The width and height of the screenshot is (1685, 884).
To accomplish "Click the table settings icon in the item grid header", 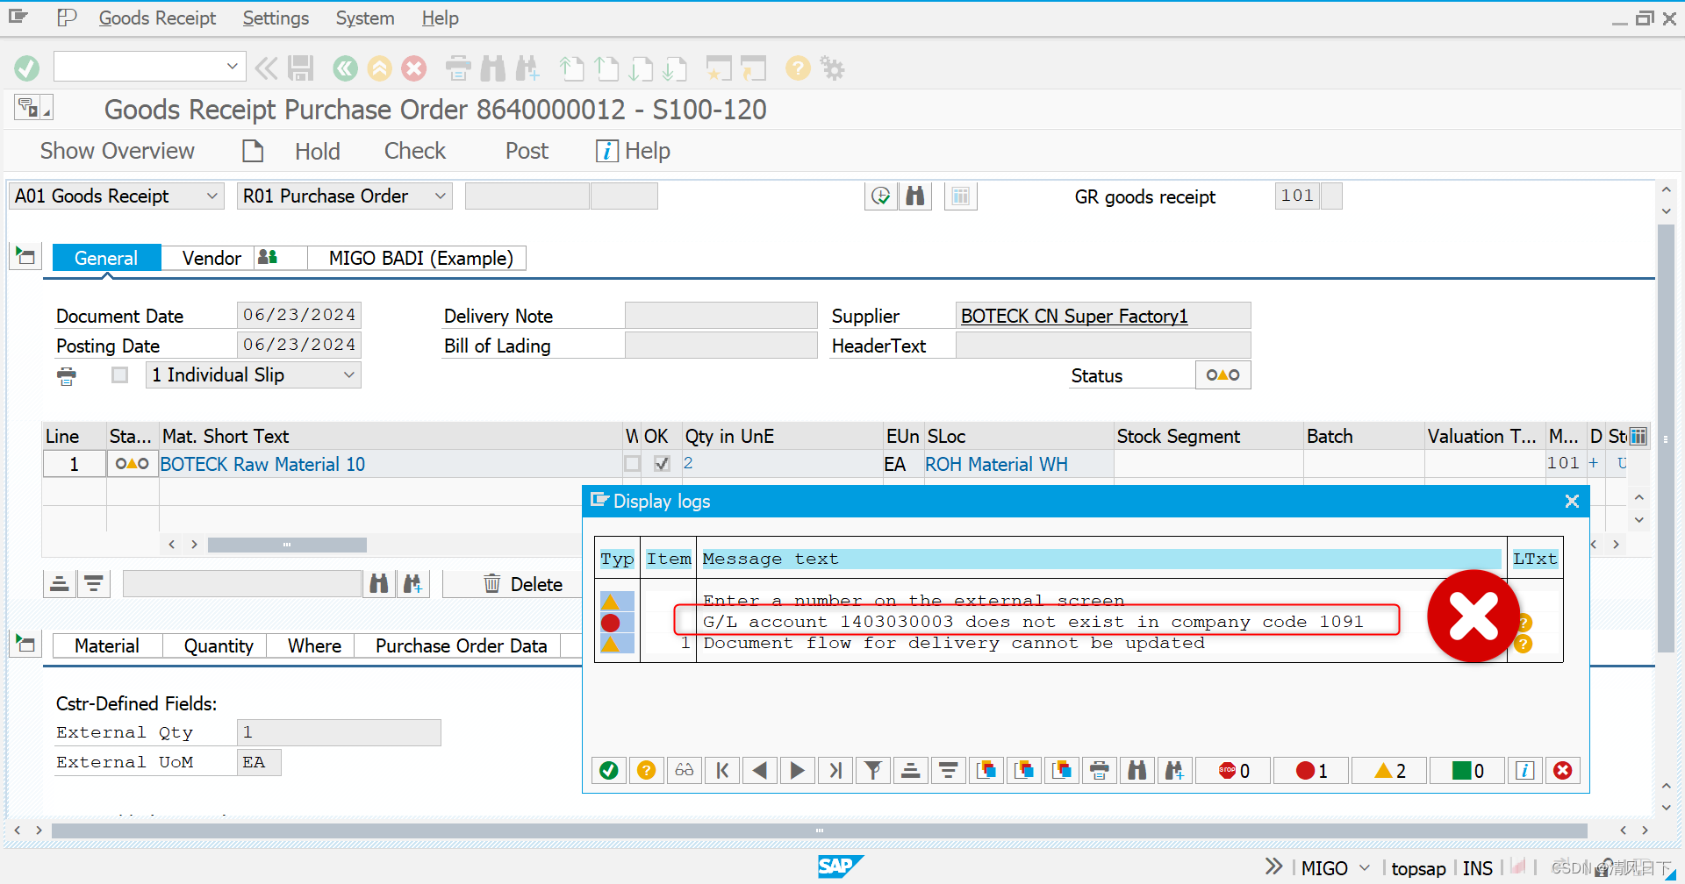I will (x=1638, y=436).
